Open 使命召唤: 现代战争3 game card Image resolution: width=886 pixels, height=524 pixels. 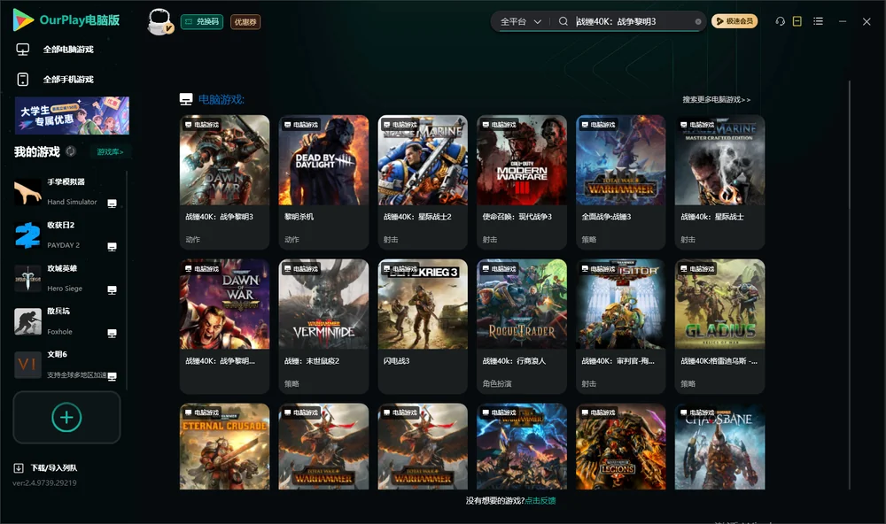click(x=522, y=181)
